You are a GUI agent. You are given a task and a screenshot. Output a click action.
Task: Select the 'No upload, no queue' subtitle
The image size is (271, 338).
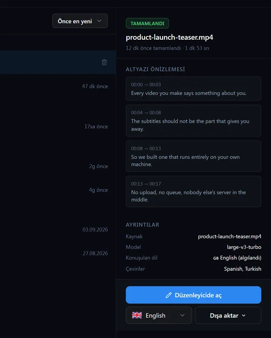click(x=194, y=191)
